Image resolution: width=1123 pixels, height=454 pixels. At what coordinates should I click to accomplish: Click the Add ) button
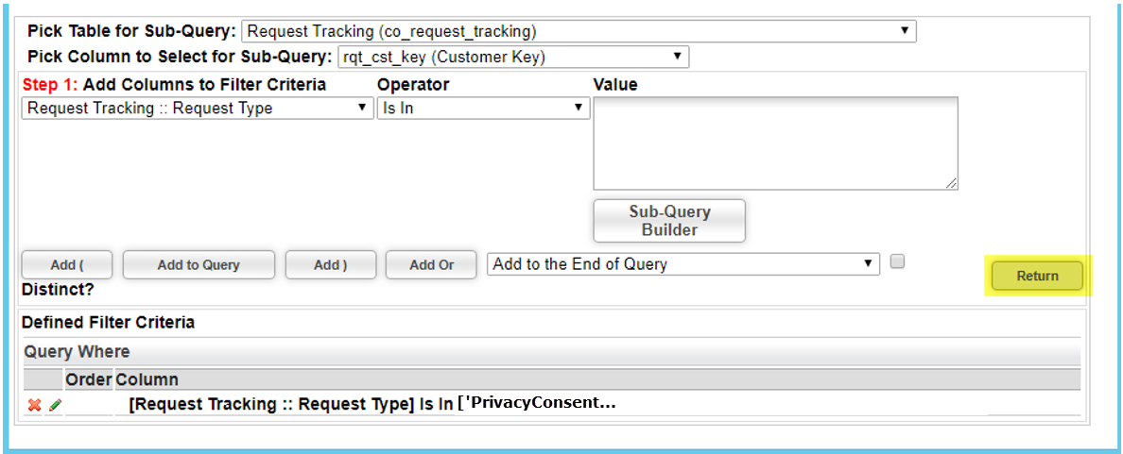pyautogui.click(x=330, y=264)
